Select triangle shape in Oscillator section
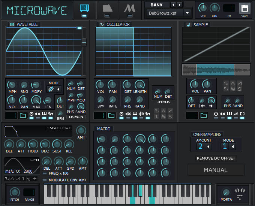This screenshot has height=206, width=255. 163,111
